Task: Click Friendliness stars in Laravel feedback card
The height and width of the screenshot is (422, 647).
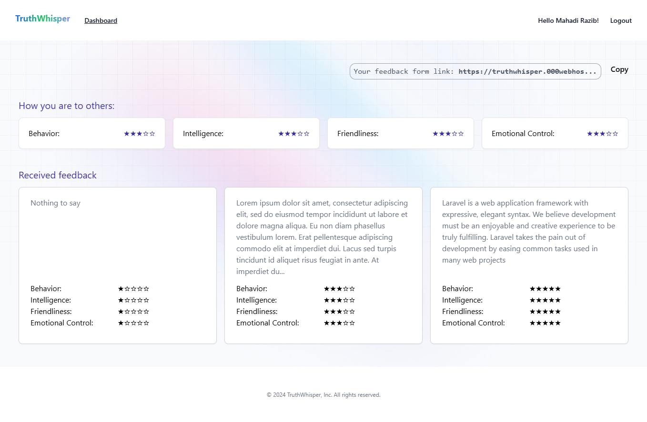Action: [x=545, y=312]
